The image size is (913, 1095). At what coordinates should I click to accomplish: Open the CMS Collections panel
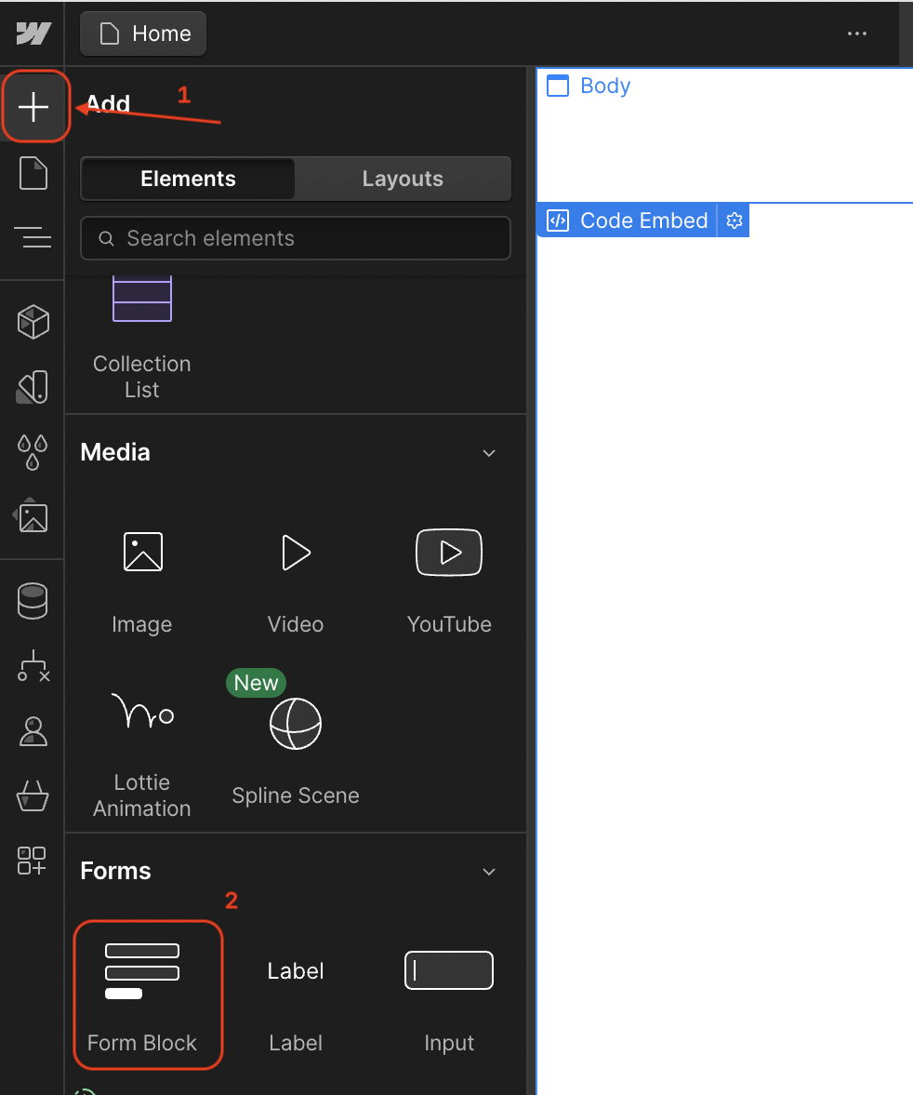pyautogui.click(x=33, y=600)
